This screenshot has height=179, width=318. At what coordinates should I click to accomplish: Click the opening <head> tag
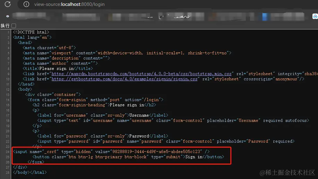click(25, 43)
